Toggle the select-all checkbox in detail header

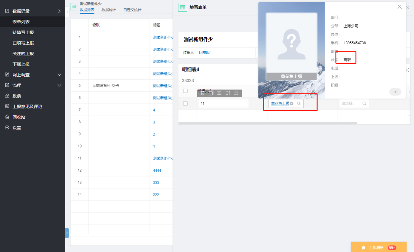tap(185, 91)
